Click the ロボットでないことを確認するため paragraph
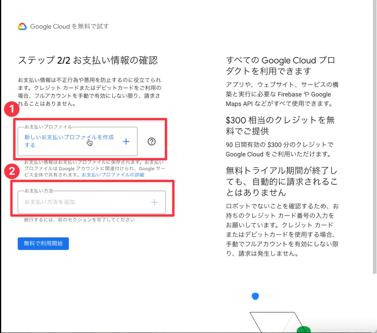The image size is (377, 333). coord(282,230)
